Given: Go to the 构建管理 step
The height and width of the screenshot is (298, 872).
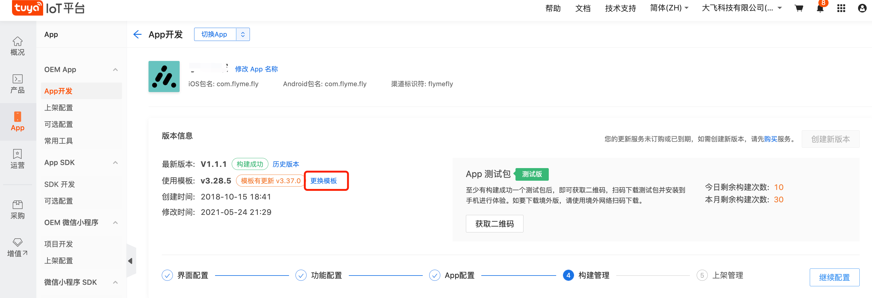Looking at the screenshot, I should pos(586,275).
